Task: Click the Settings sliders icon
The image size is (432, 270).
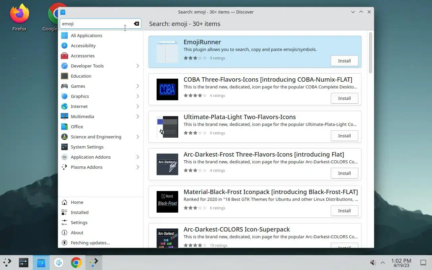Action: [64, 222]
